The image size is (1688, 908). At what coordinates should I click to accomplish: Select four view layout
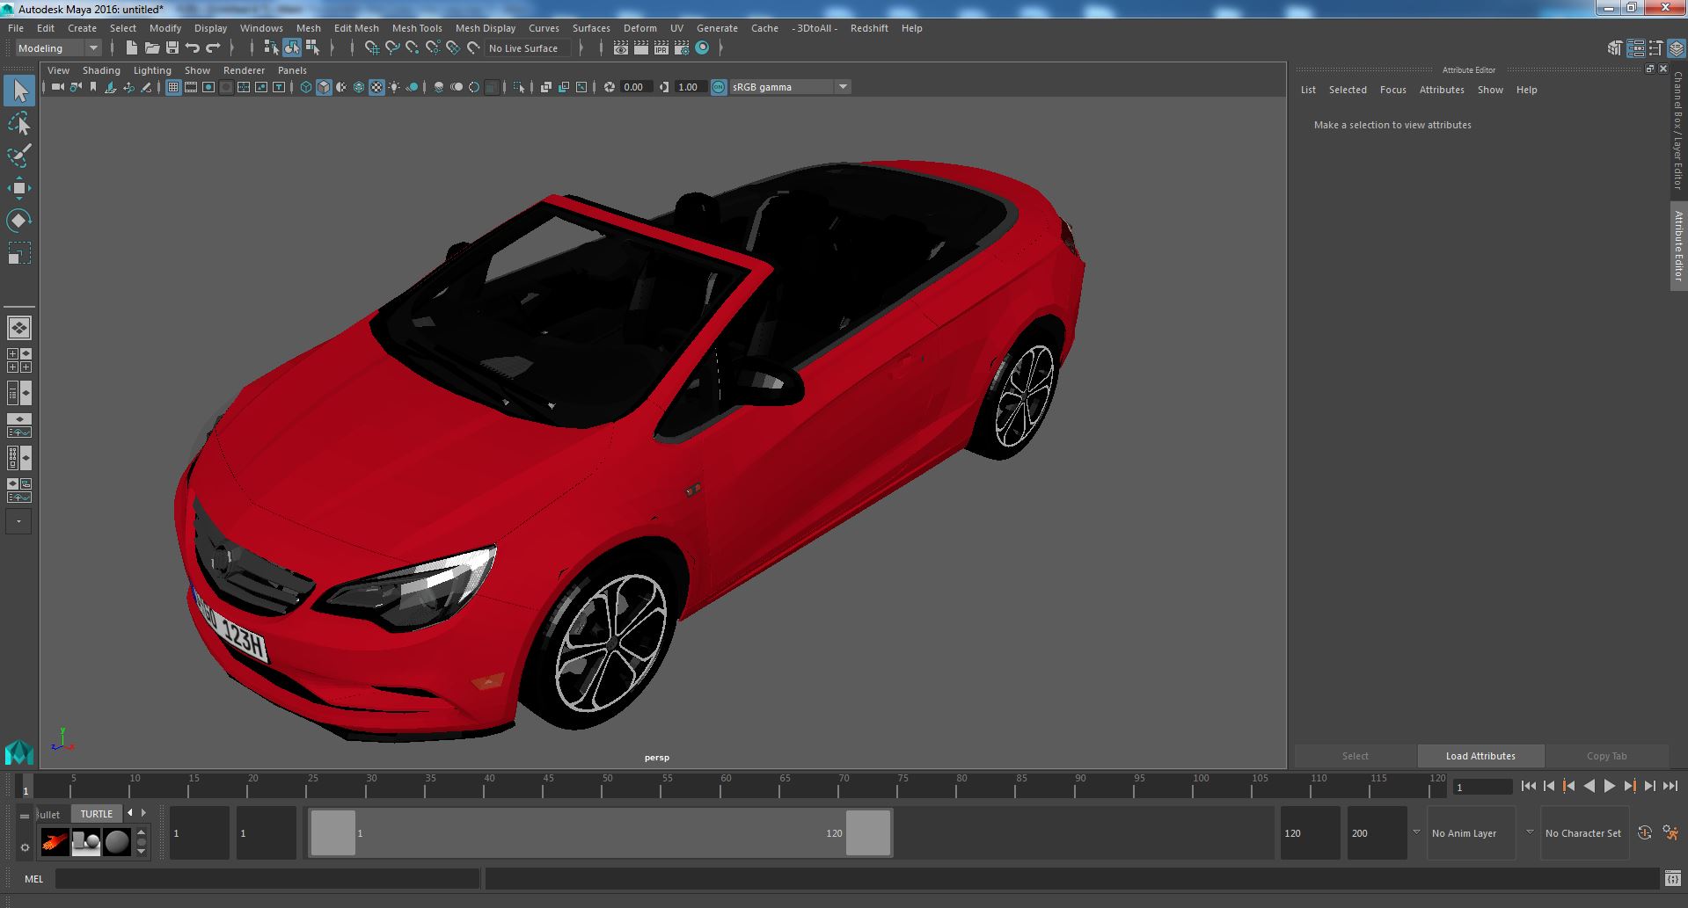point(18,360)
